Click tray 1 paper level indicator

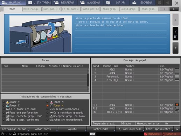tap(177, 69)
